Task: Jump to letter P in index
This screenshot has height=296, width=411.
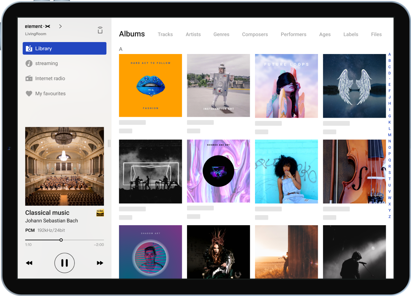Action: point(390,154)
